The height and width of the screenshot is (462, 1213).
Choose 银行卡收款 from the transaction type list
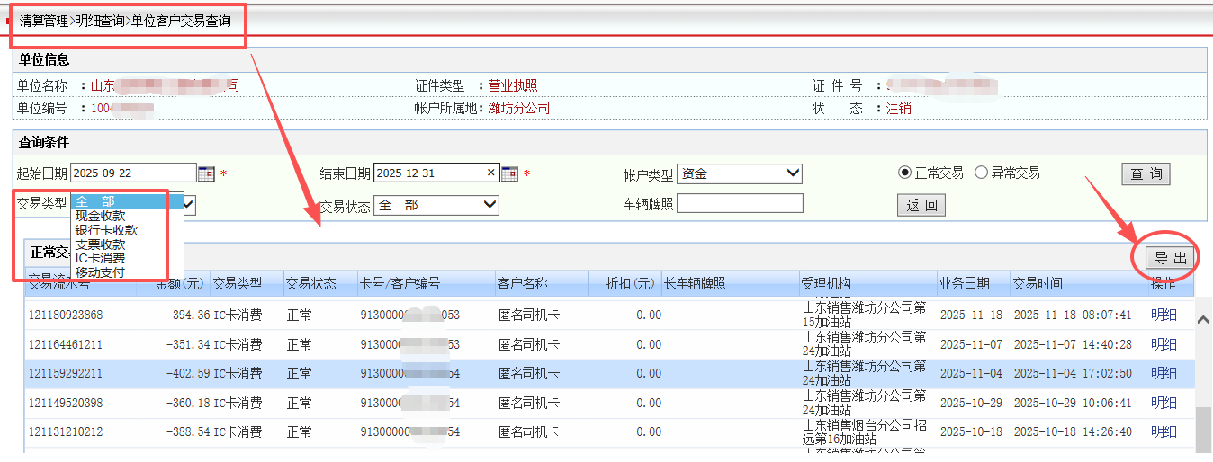(x=106, y=230)
